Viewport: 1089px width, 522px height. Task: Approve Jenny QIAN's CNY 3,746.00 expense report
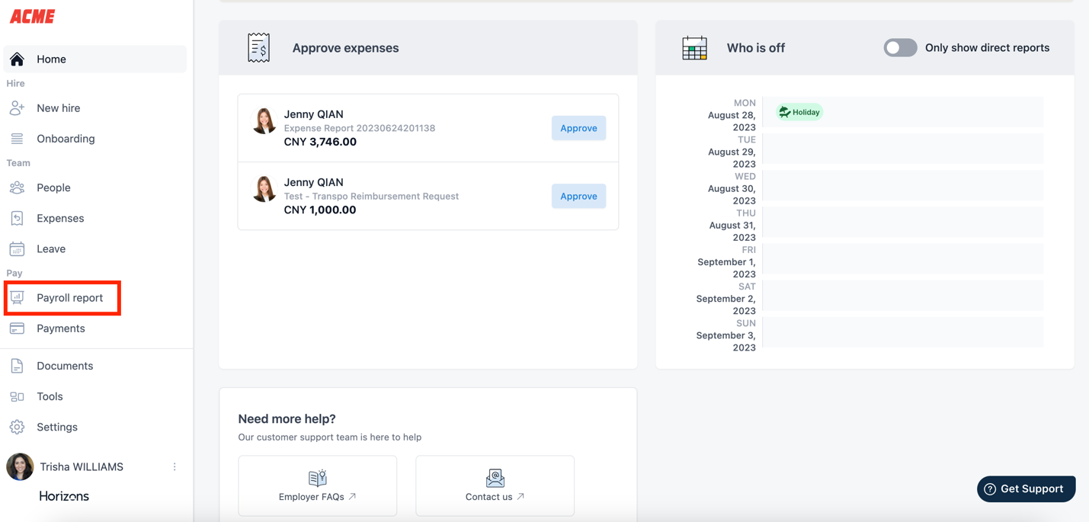click(x=578, y=128)
